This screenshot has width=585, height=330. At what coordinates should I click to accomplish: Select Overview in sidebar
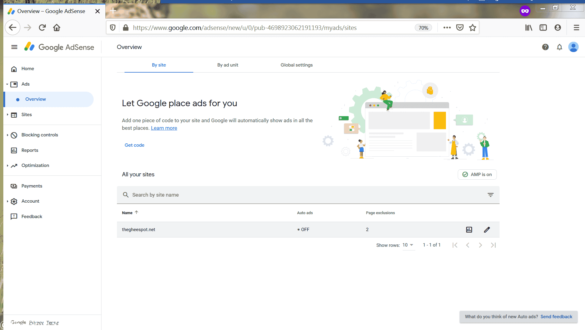48,99
